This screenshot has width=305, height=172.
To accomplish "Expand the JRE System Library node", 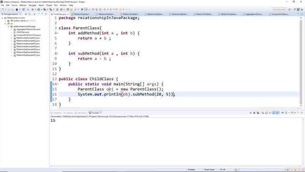I will 5,21.
